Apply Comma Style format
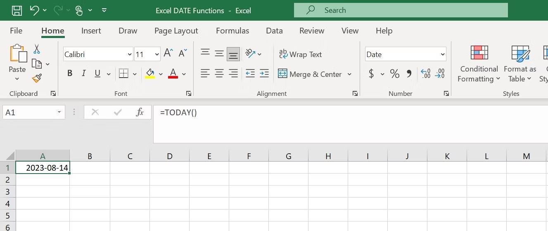The image size is (548, 231). pos(409,74)
